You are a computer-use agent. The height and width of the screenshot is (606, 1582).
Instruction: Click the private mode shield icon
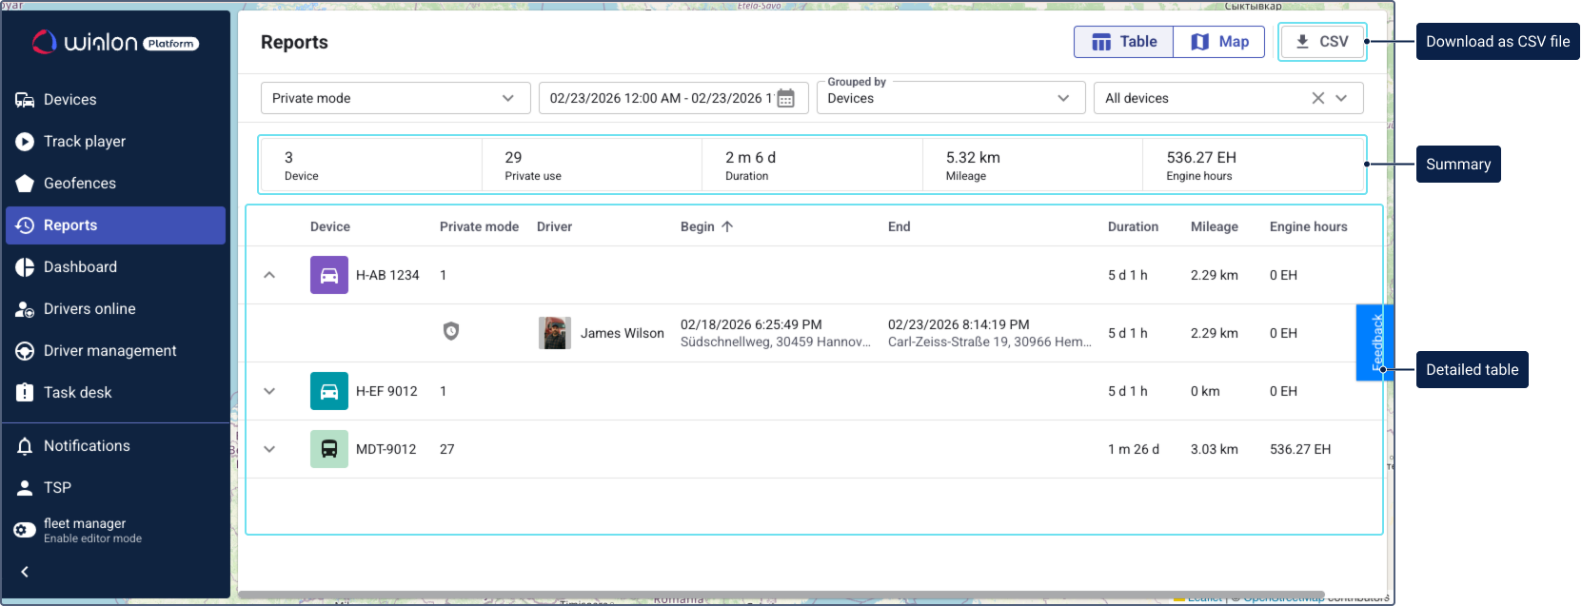451,331
